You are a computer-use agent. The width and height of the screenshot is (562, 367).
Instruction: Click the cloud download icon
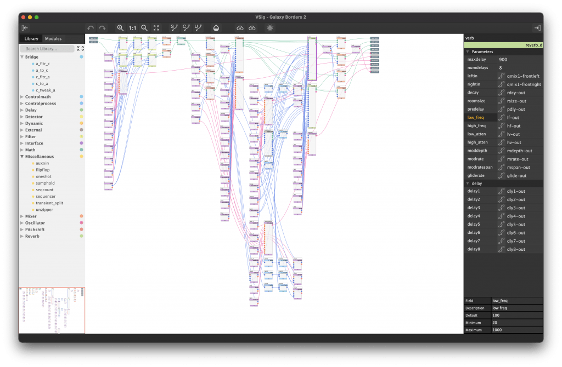tap(240, 28)
